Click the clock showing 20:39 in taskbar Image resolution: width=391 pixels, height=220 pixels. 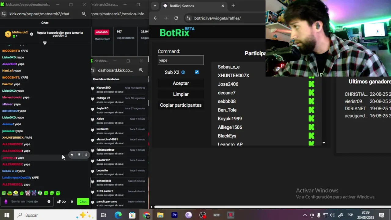click(x=365, y=212)
